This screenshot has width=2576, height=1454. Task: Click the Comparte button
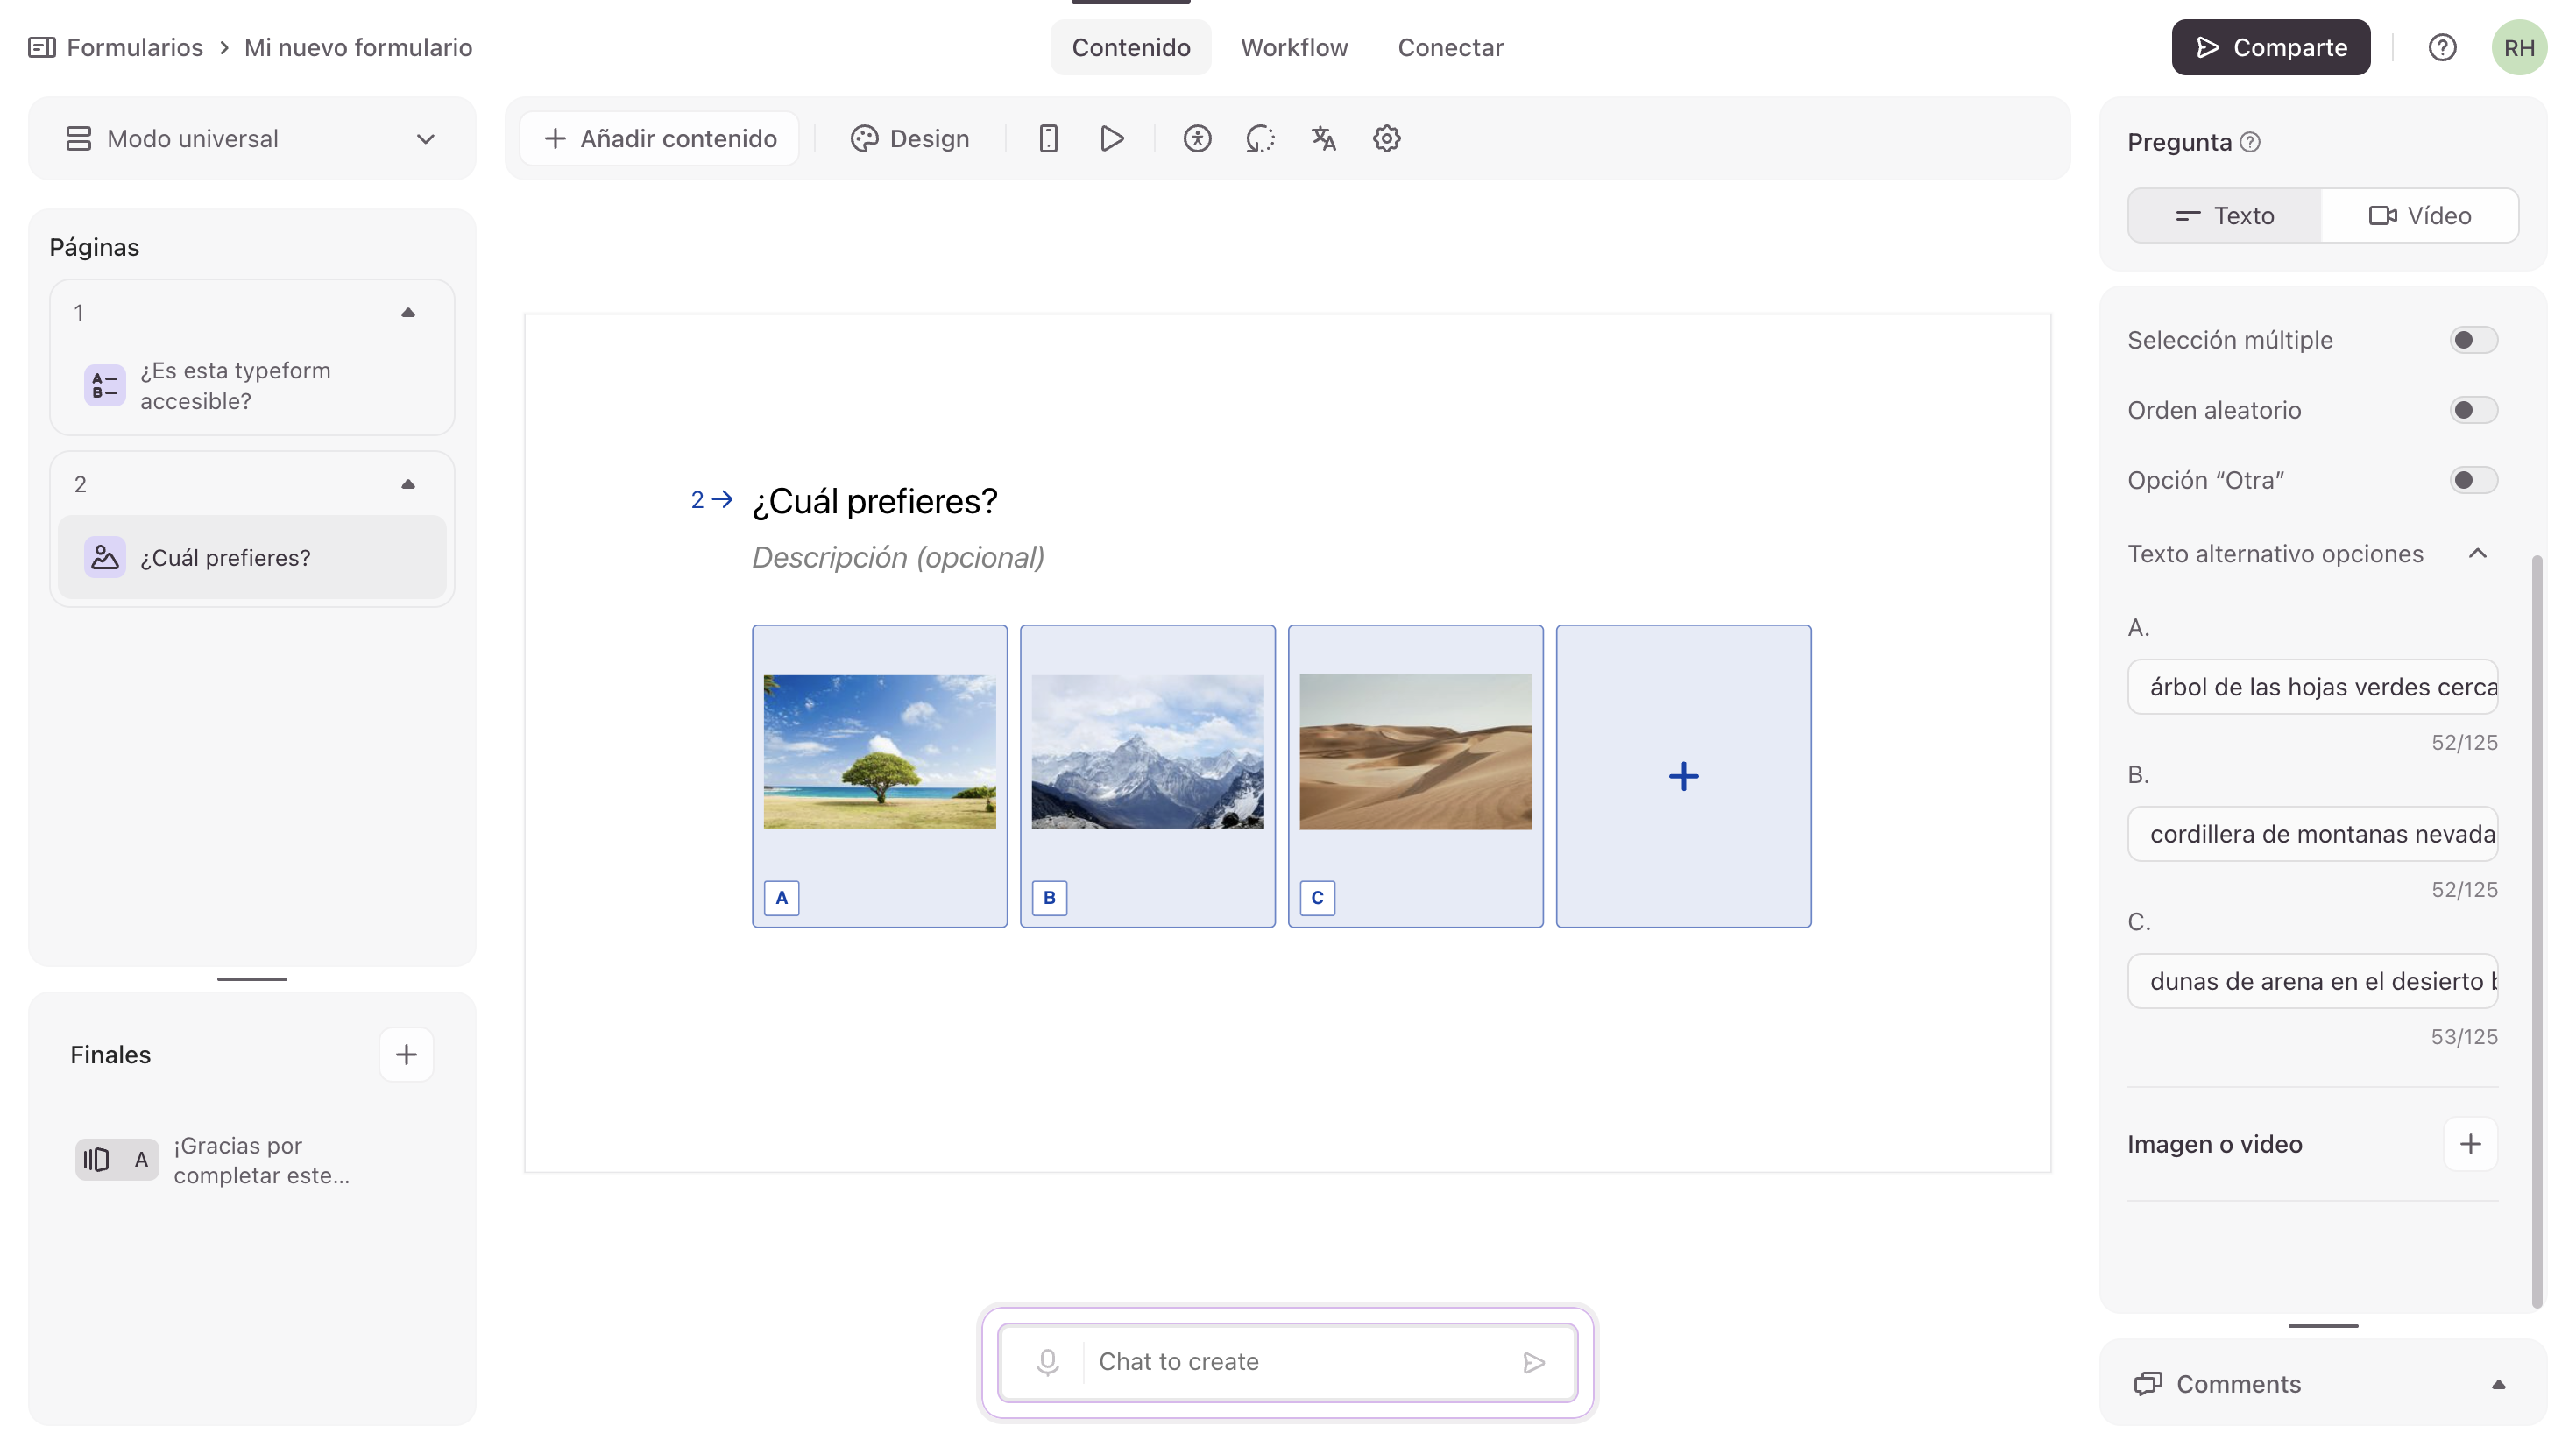tap(2270, 47)
